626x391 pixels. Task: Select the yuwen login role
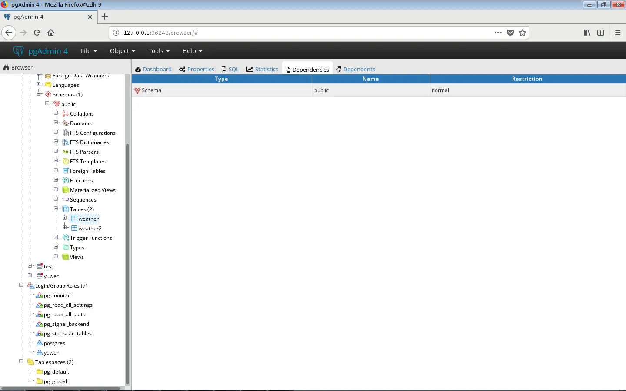click(x=51, y=352)
